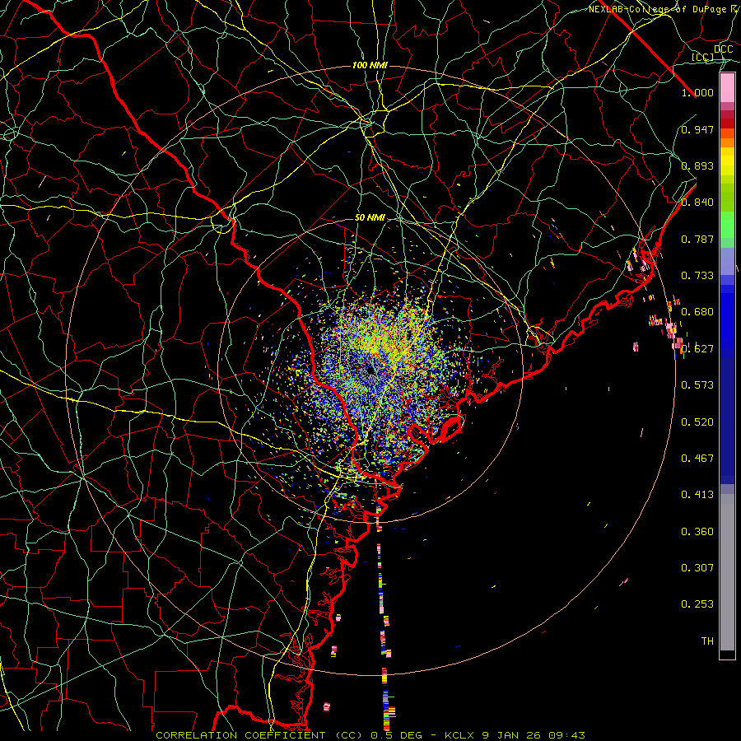Image resolution: width=741 pixels, height=741 pixels.
Task: Select the 0.360 scale value
Action: (x=697, y=532)
